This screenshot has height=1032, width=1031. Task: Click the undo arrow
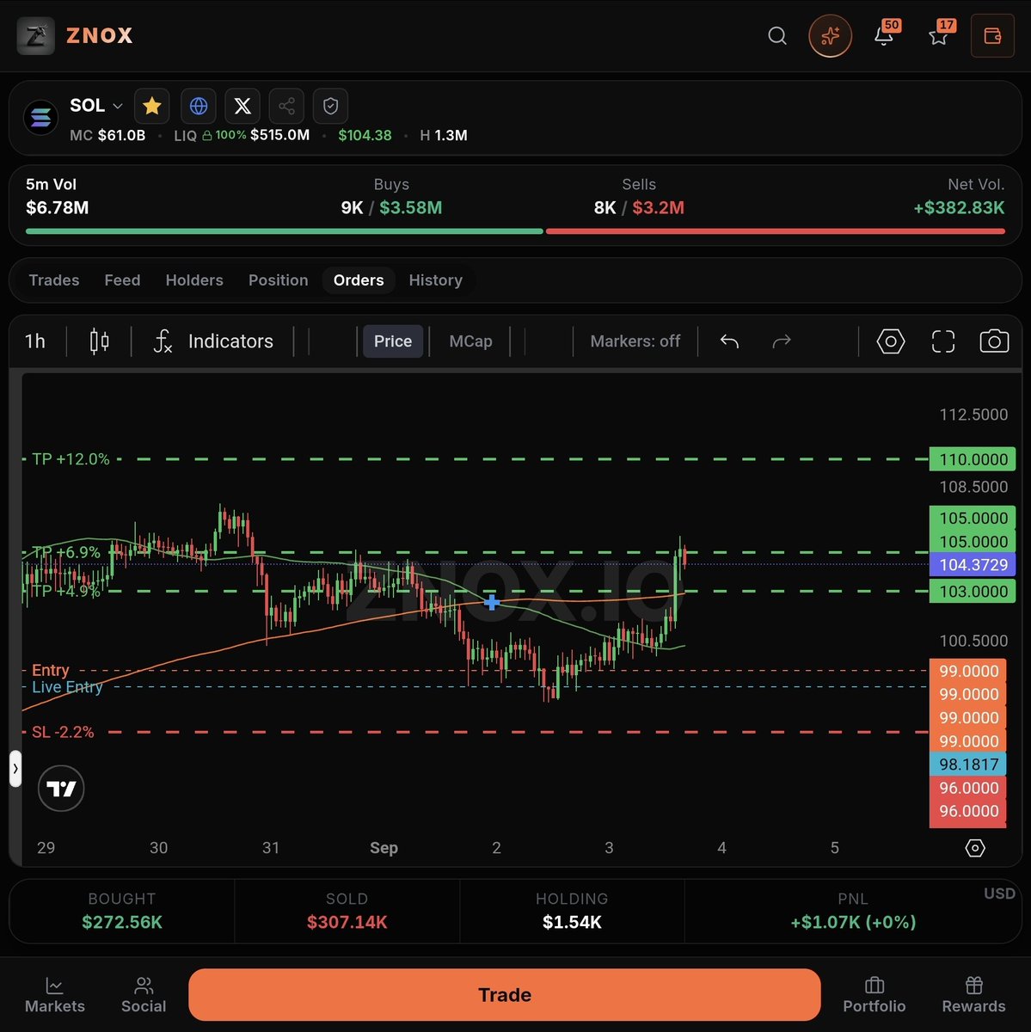click(729, 341)
